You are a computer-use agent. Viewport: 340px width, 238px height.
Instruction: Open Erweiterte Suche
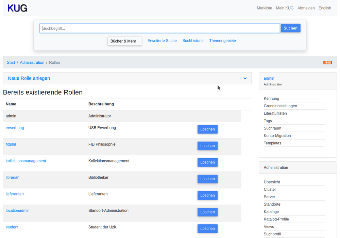[162, 41]
